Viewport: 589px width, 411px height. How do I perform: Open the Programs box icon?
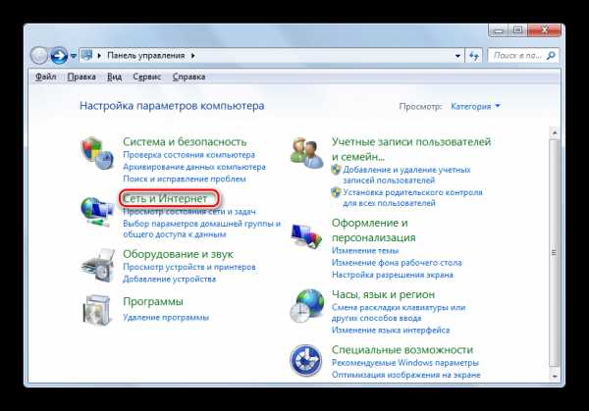(x=97, y=310)
